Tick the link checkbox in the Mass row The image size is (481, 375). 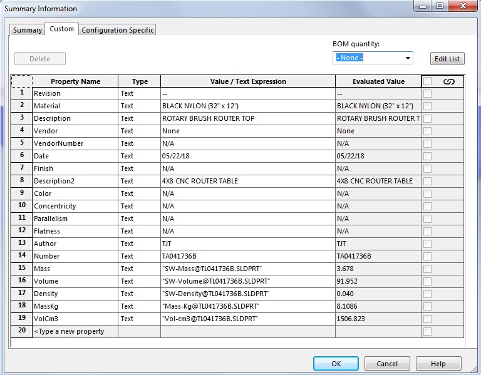427,269
